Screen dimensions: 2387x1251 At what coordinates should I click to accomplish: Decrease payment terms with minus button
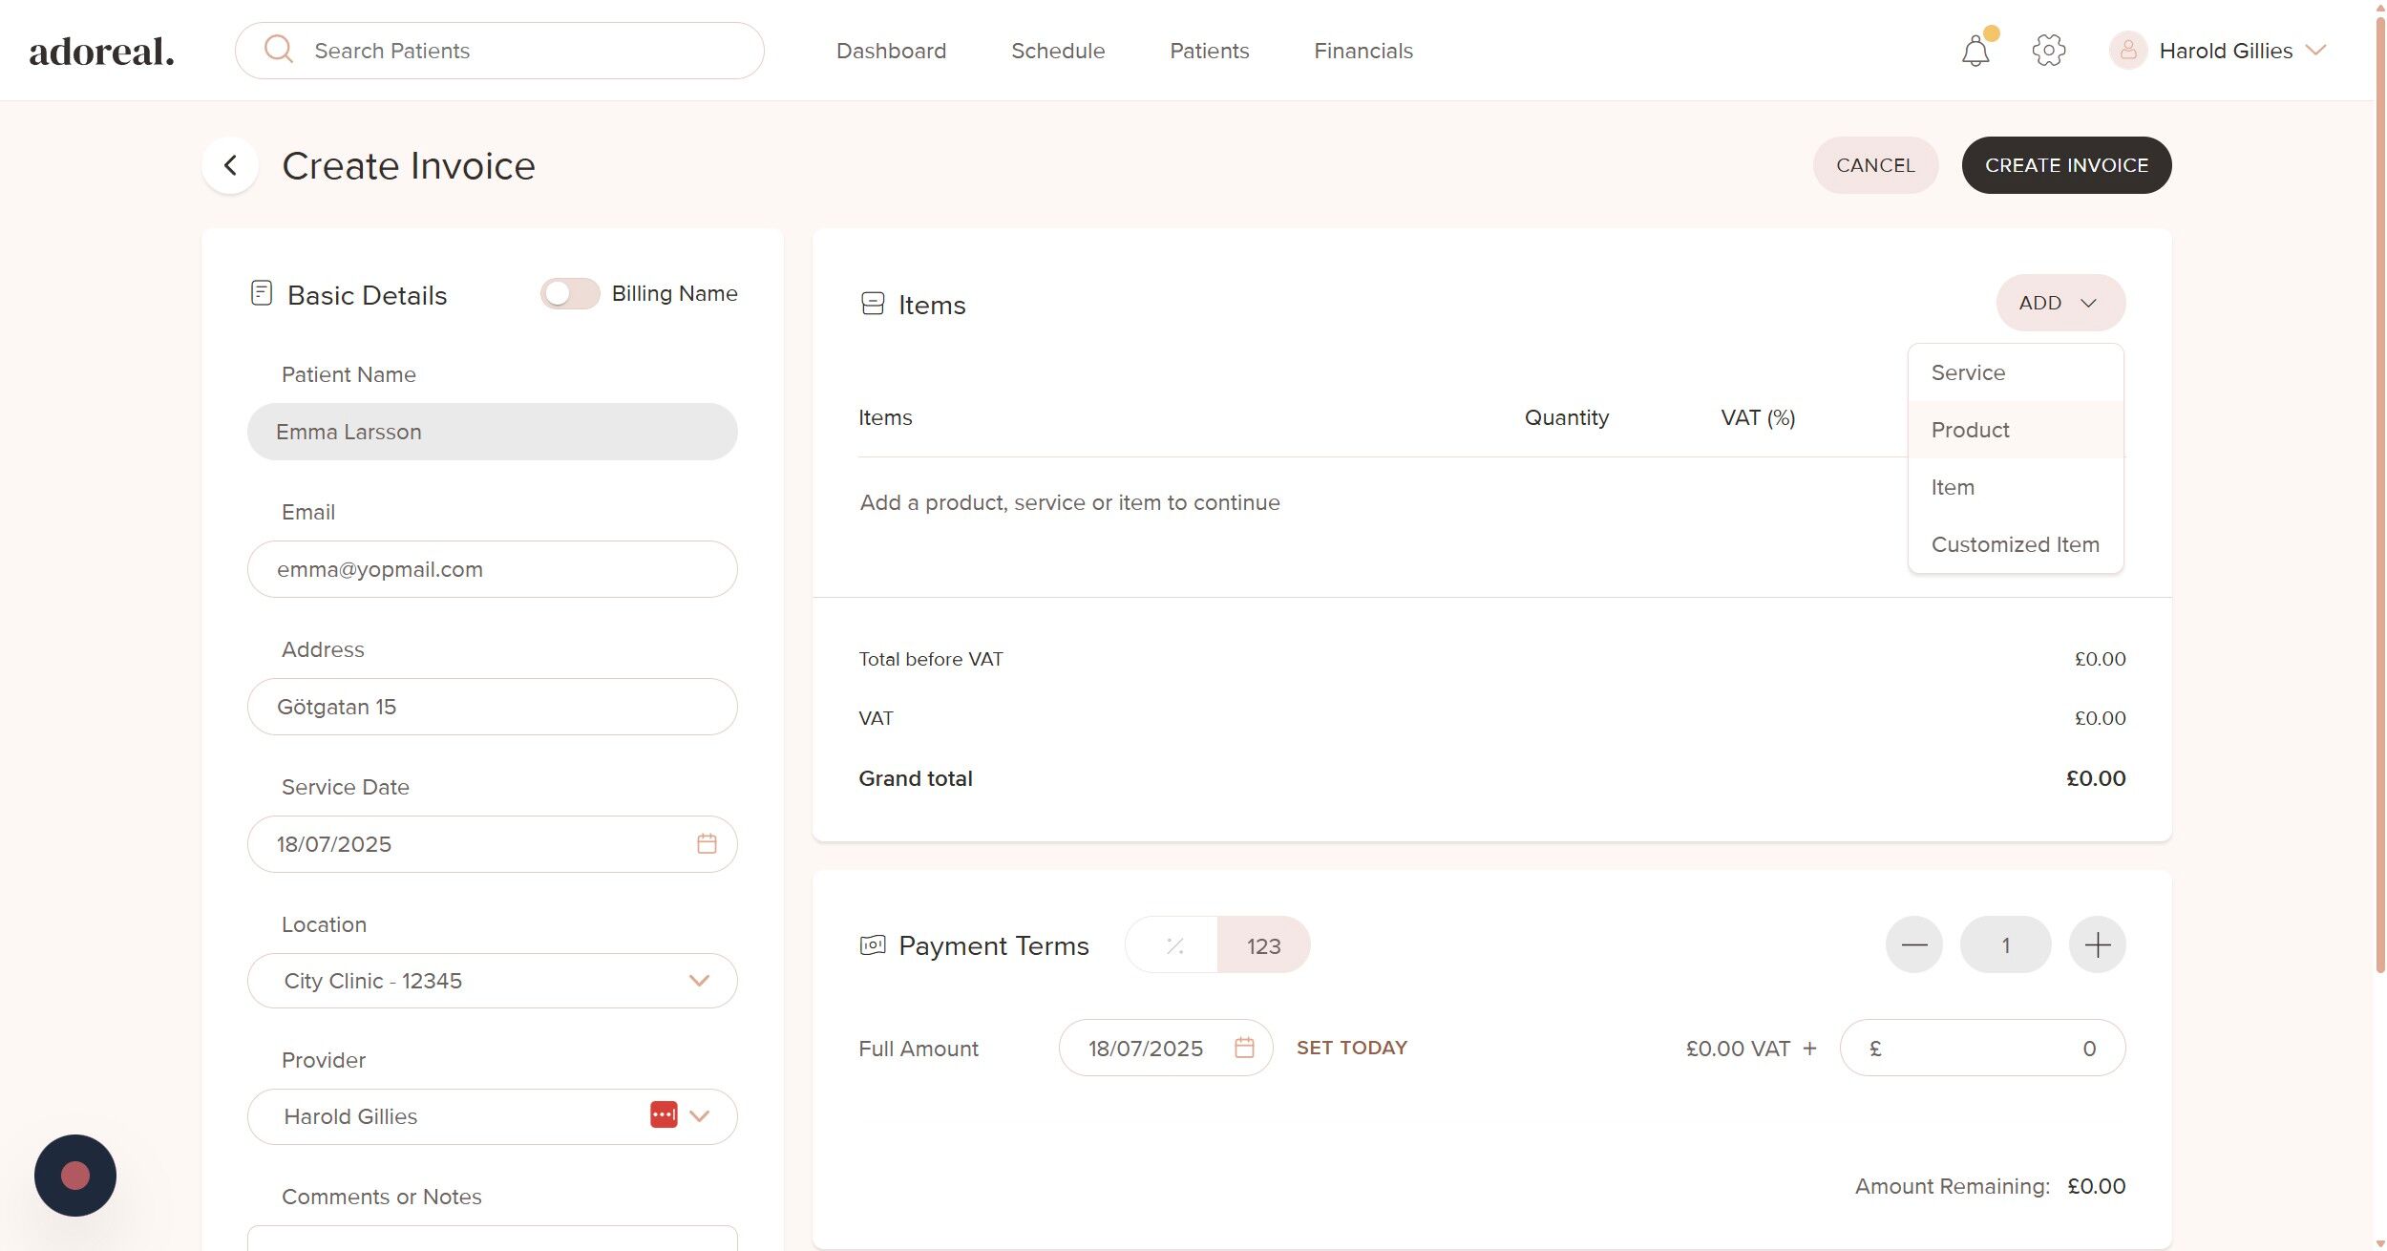[1913, 945]
